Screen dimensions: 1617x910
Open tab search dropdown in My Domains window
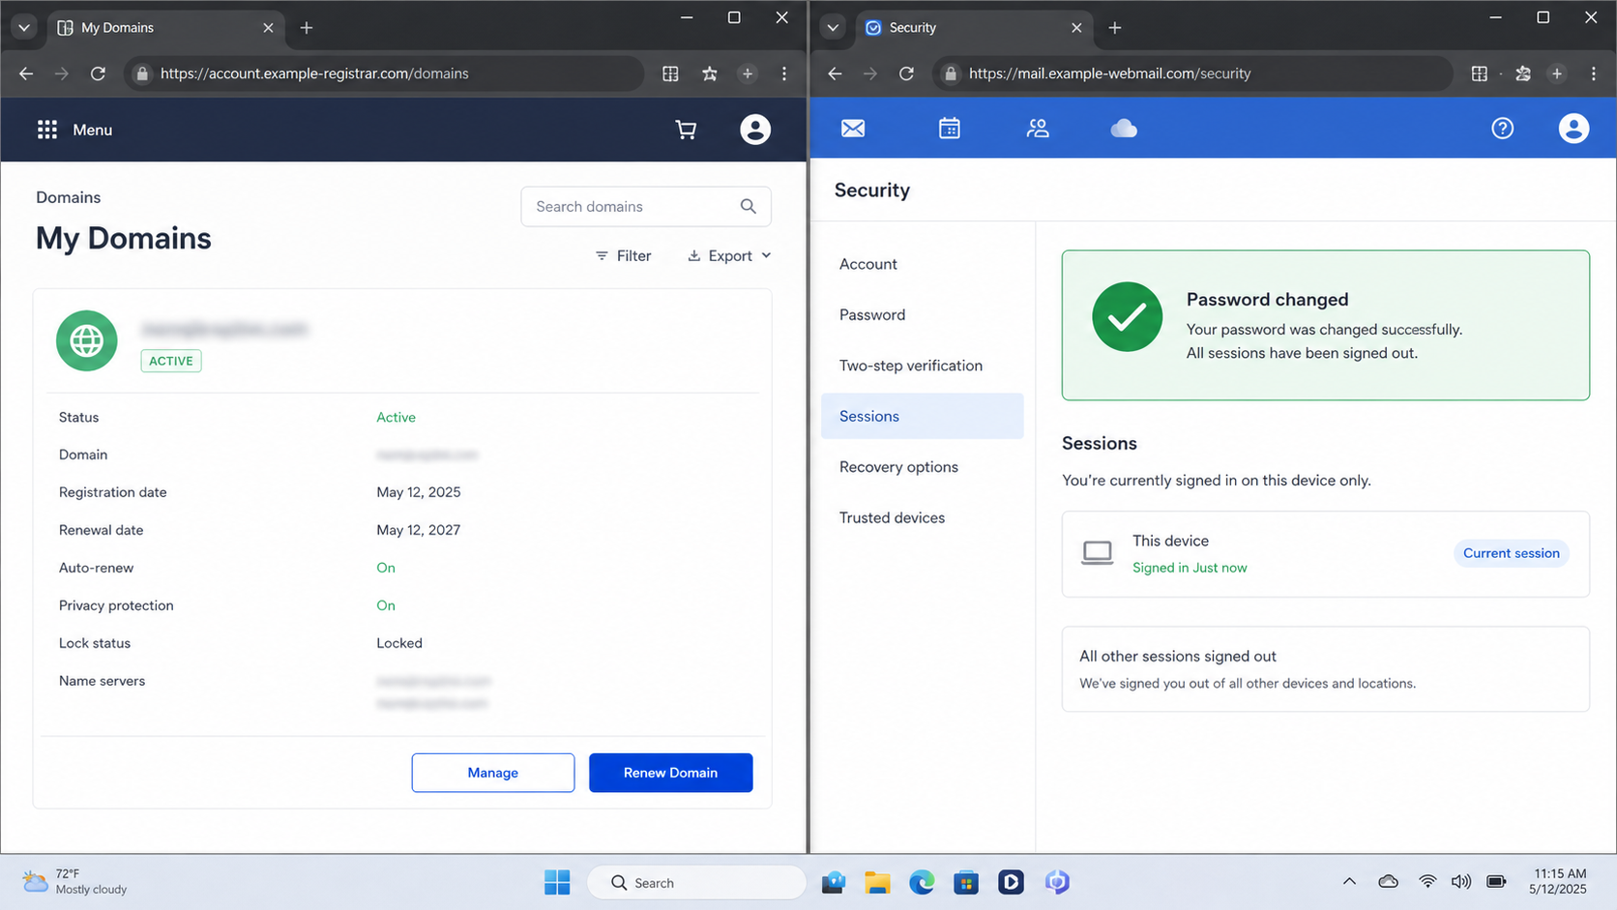(x=24, y=27)
